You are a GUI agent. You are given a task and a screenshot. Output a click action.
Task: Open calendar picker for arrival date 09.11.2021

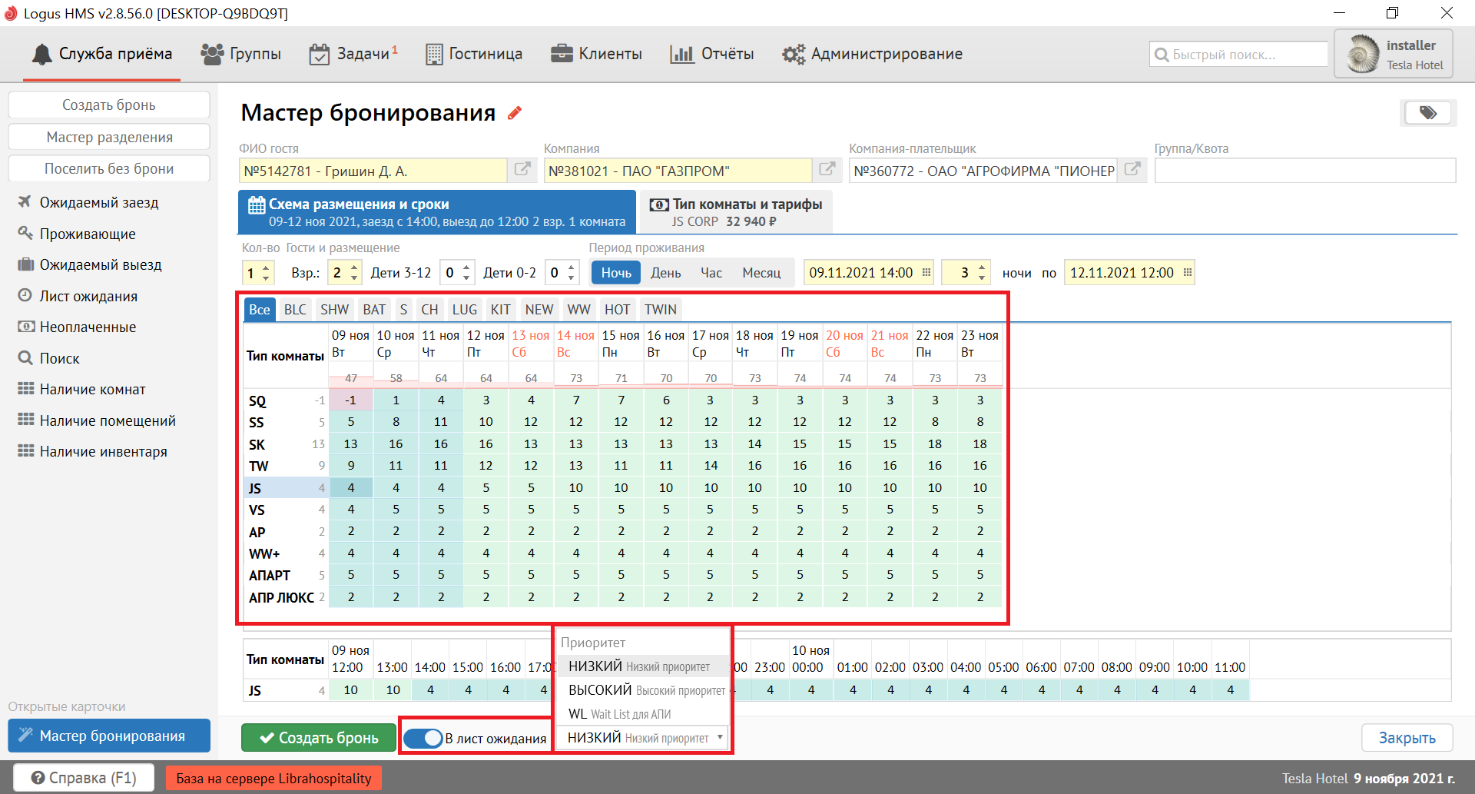926,273
